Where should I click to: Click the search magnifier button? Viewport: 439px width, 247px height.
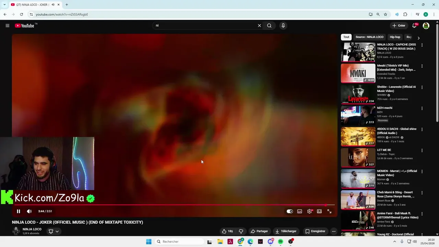[x=269, y=25]
